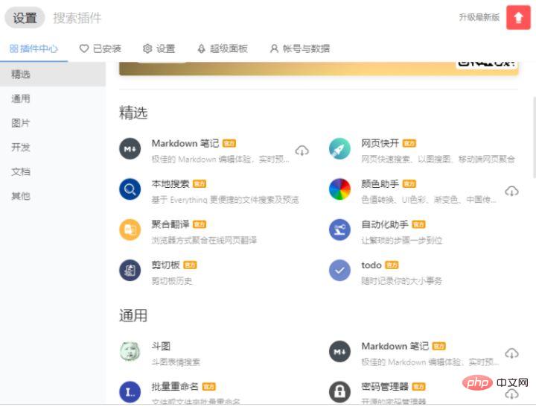Open the 聚合翻译 plugin title

[x=170, y=224]
